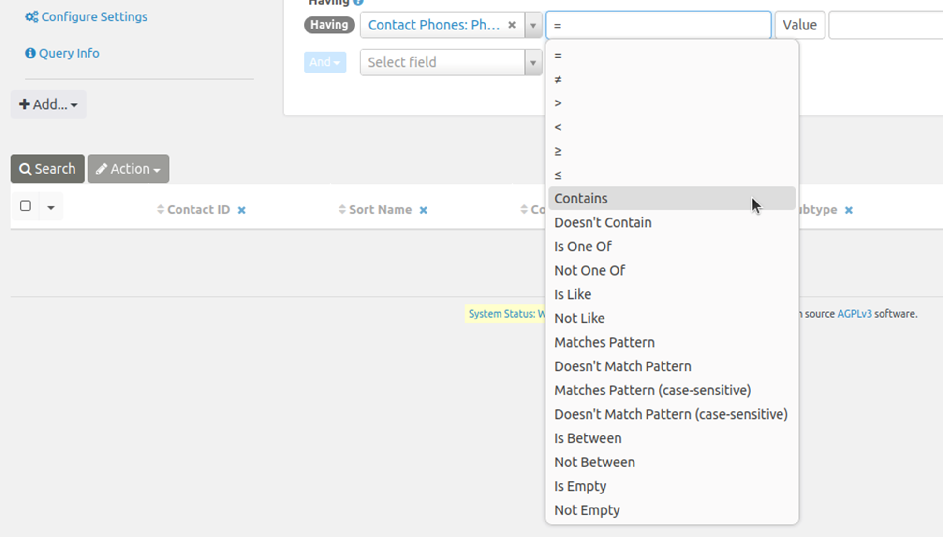
Task: Pick Matches Pattern from operator list
Action: click(x=604, y=343)
